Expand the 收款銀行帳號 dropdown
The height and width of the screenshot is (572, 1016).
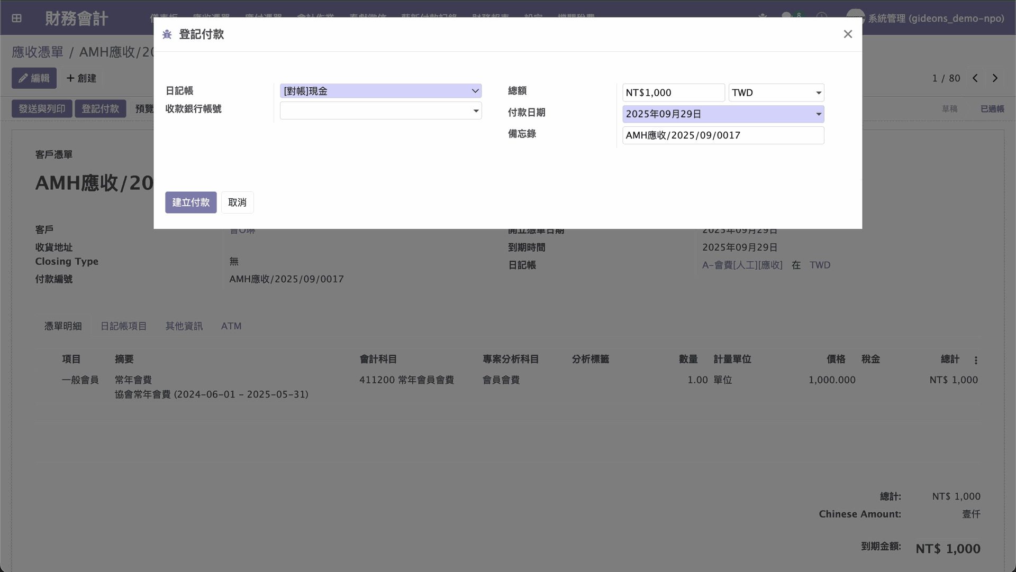[x=476, y=111]
